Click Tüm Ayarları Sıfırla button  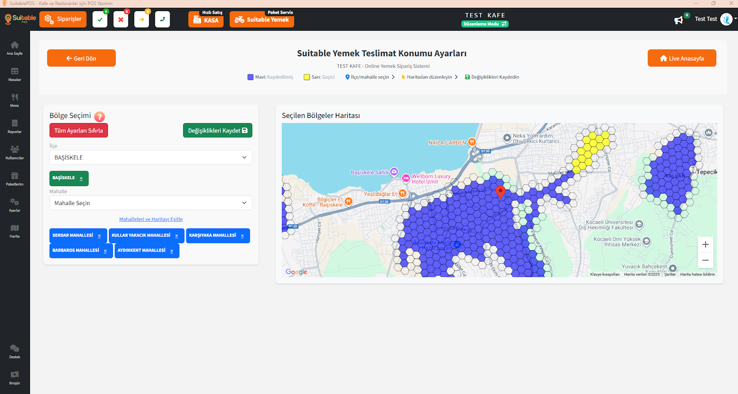coord(79,130)
